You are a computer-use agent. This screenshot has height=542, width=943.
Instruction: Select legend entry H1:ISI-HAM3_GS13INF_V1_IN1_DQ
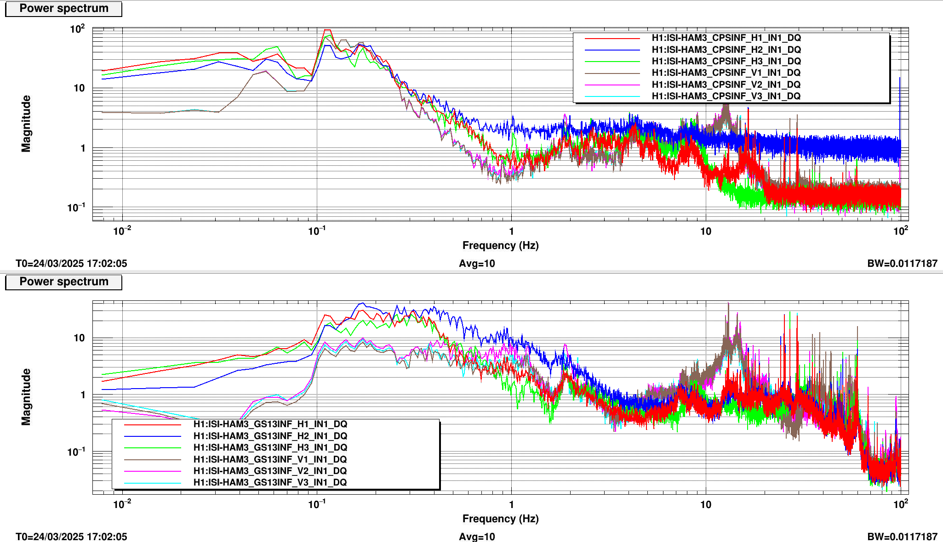(270, 459)
